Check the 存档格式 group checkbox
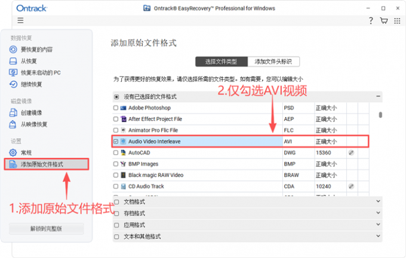 coord(116,213)
